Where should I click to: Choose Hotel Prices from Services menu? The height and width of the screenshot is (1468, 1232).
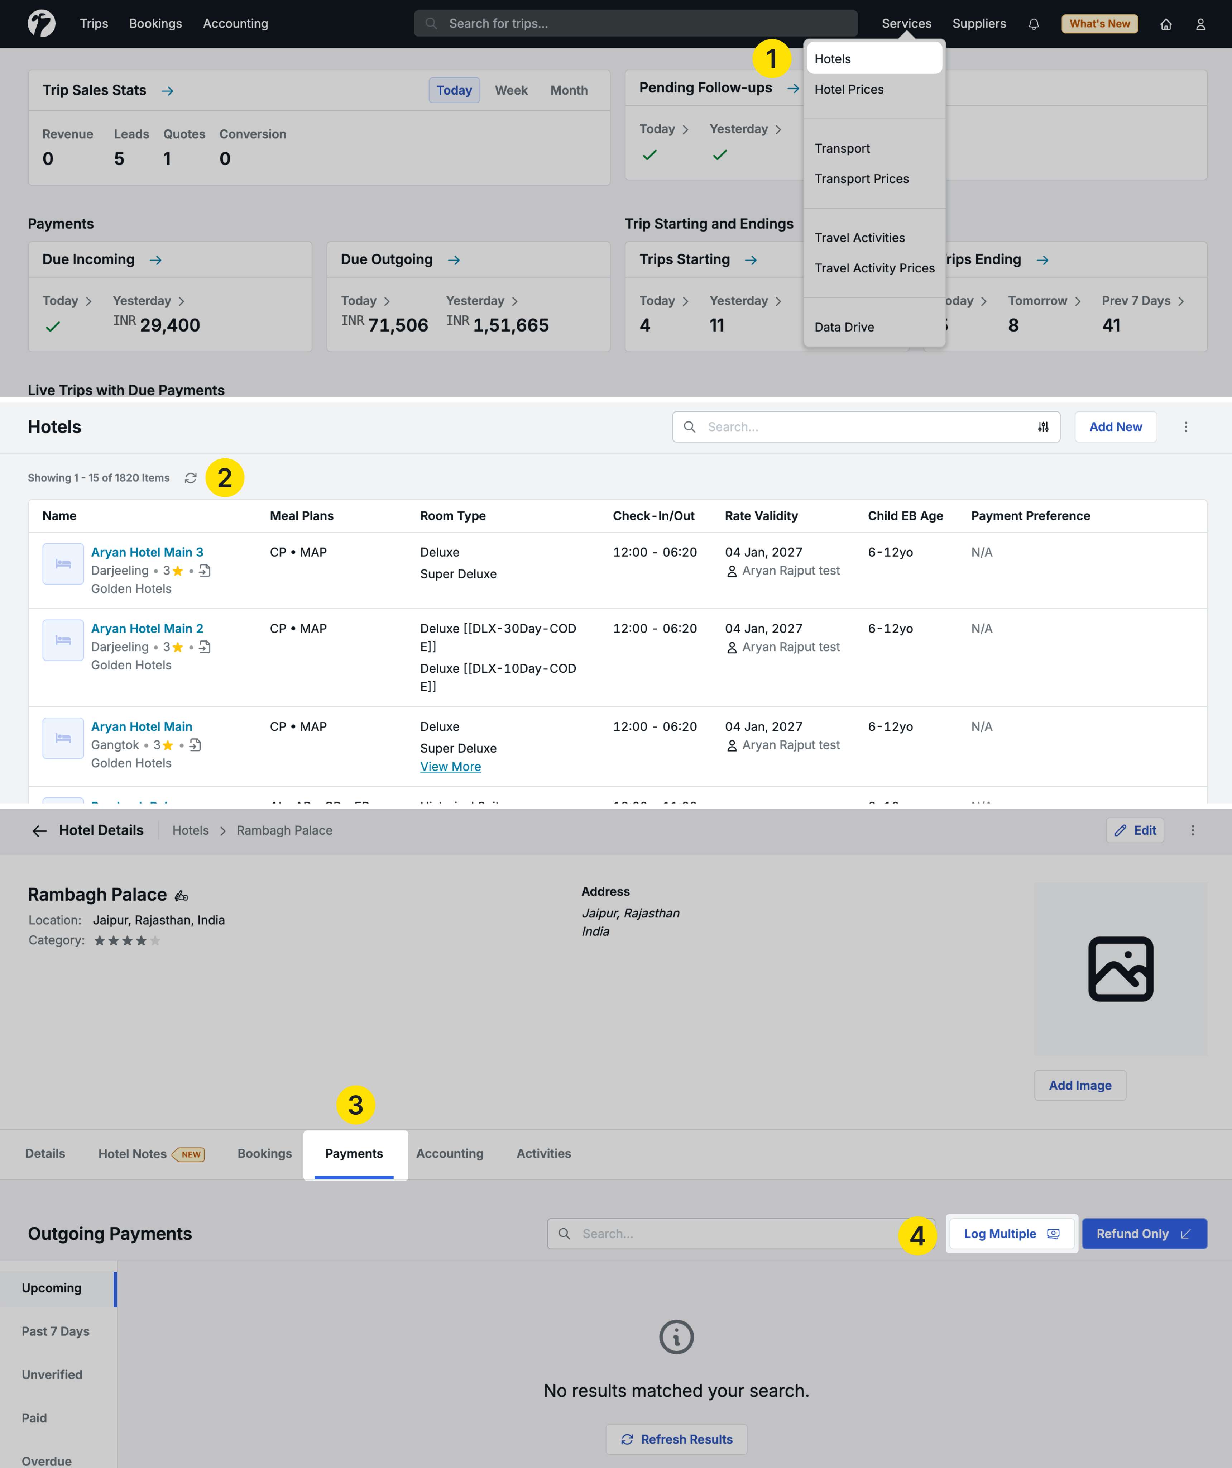pyautogui.click(x=848, y=90)
